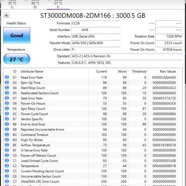Image resolution: width=186 pixels, height=186 pixels.
Task: Click status orb for Power Cycle Count
Action: click(7, 114)
